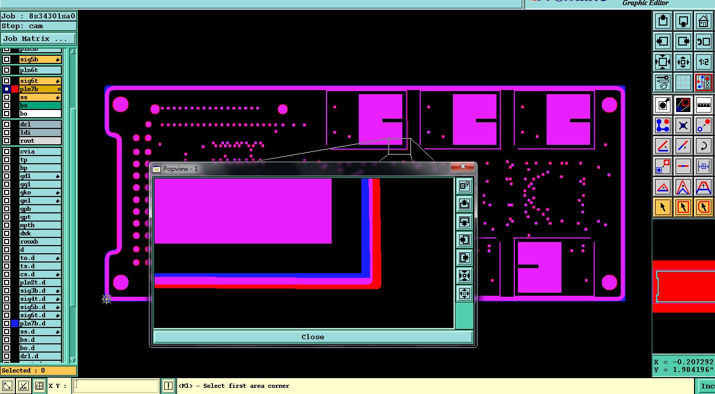
Task: Click the X Y coordinate input field
Action: 116,386
